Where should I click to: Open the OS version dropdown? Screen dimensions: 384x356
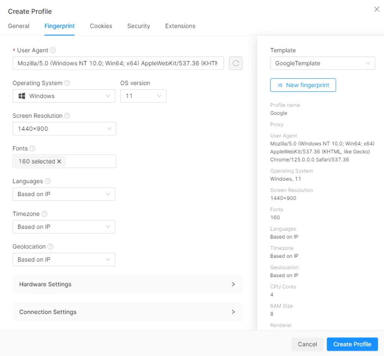pyautogui.click(x=143, y=96)
